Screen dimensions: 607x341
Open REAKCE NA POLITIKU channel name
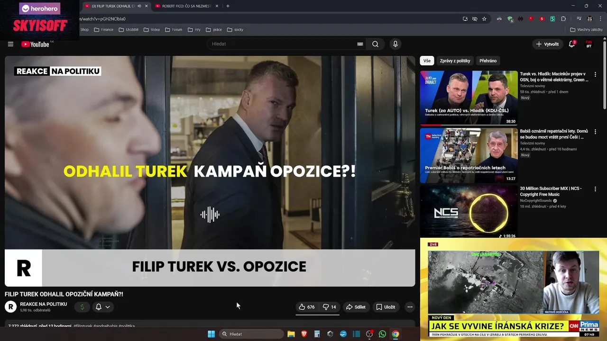point(44,304)
